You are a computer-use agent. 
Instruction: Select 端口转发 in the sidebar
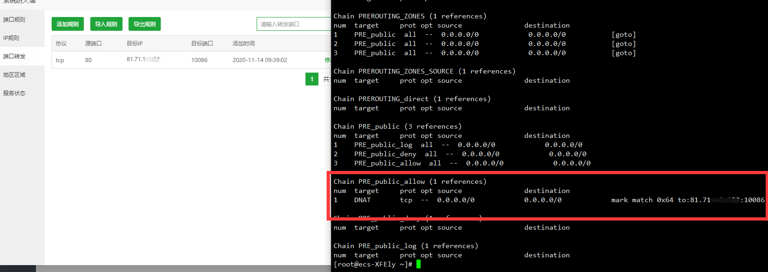(14, 56)
